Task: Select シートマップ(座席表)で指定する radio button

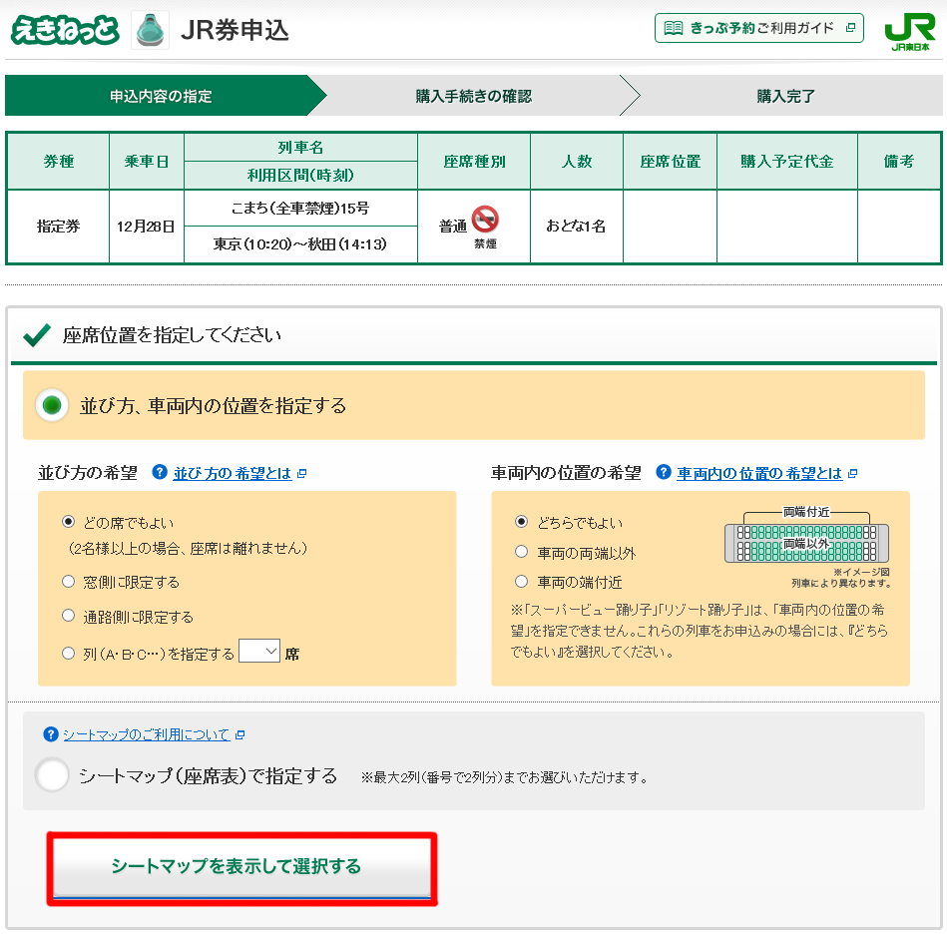Action: tap(52, 775)
